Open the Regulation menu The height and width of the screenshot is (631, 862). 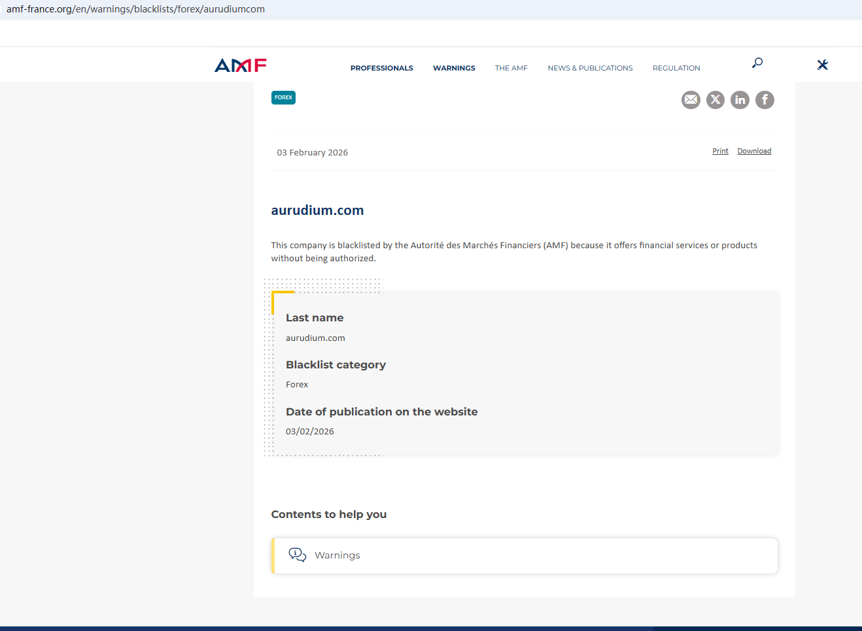tap(676, 68)
